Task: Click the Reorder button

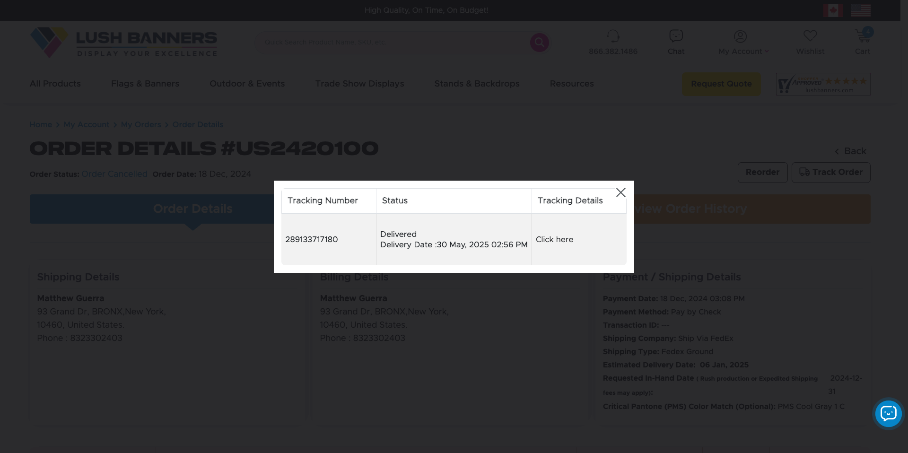Action: [x=762, y=173]
